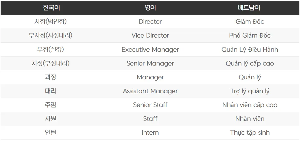Screen dimensions: 300x141
Task: Select the Vice Director cell
Action: 150,35
